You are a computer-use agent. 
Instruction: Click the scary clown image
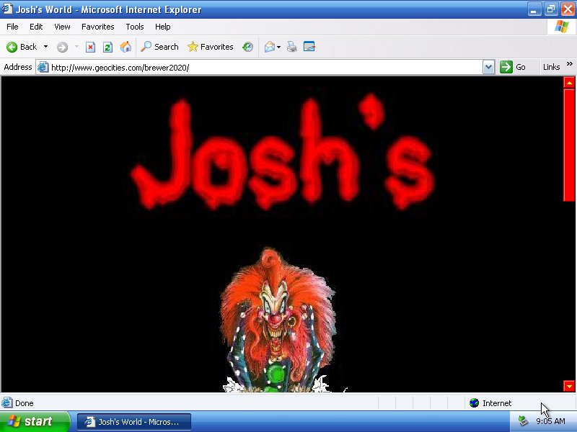(278, 320)
